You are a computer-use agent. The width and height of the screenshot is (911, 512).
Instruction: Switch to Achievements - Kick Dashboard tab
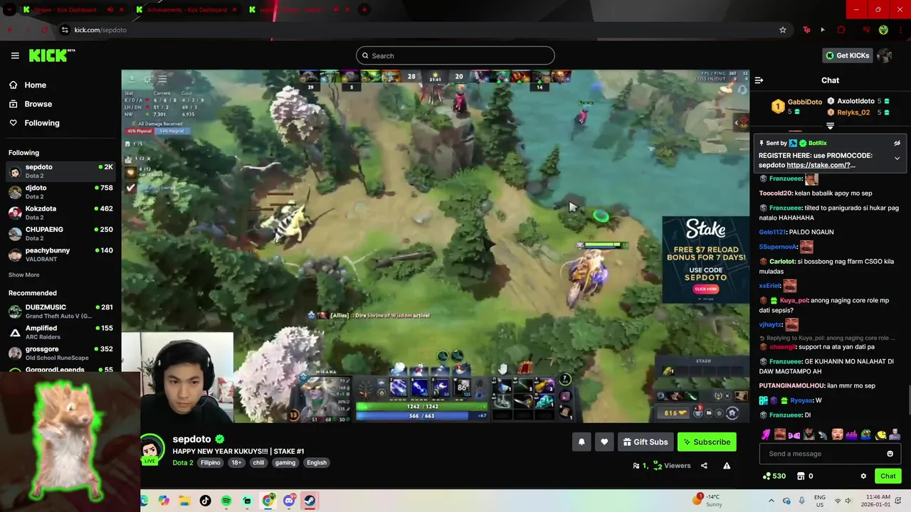click(x=186, y=10)
